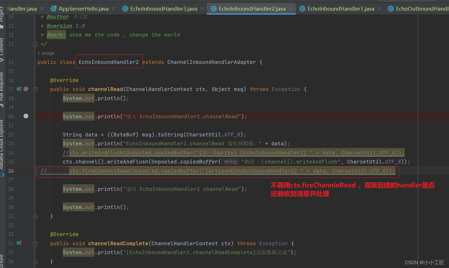Close the AppServerHello.java tab
449x268 pixels.
coord(113,9)
